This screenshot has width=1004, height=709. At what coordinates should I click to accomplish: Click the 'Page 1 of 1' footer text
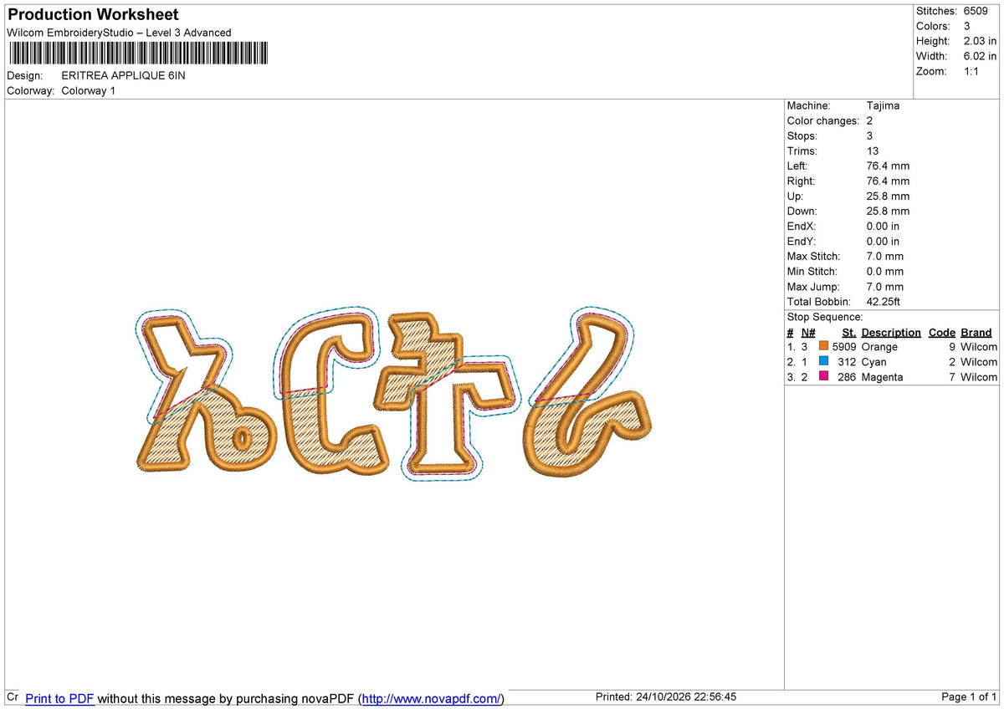click(969, 696)
